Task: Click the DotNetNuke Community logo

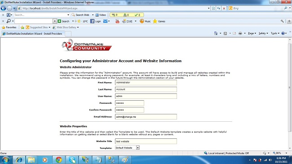Action: coord(87,45)
